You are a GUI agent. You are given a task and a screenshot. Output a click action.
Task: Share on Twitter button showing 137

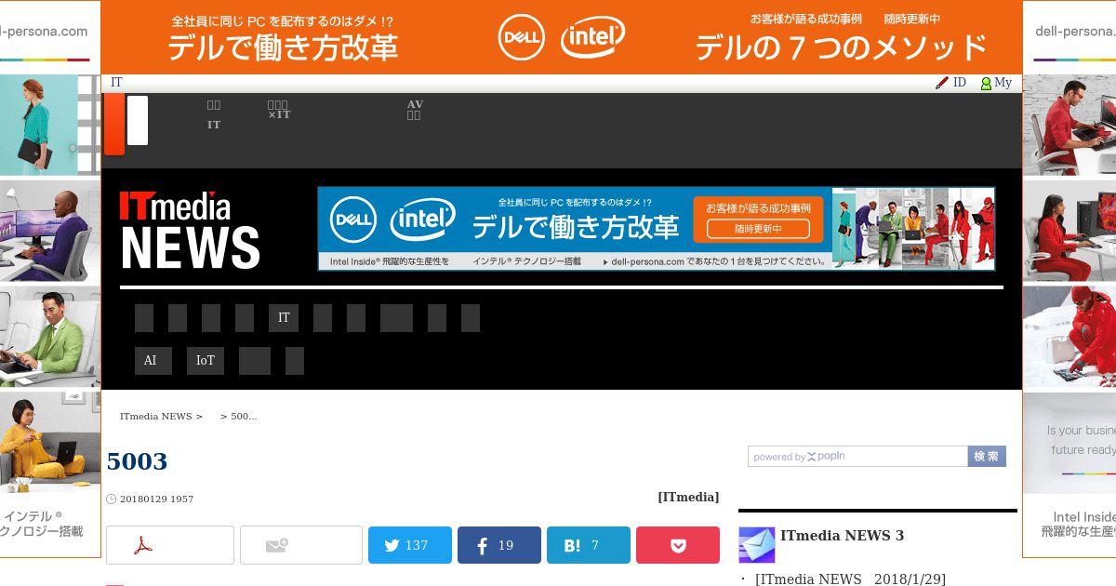pyautogui.click(x=410, y=545)
